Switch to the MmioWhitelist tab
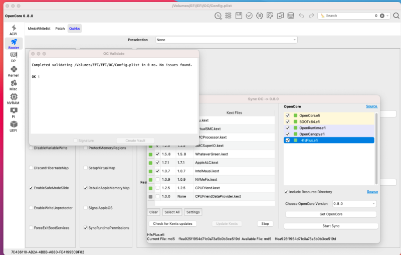 tap(39, 29)
